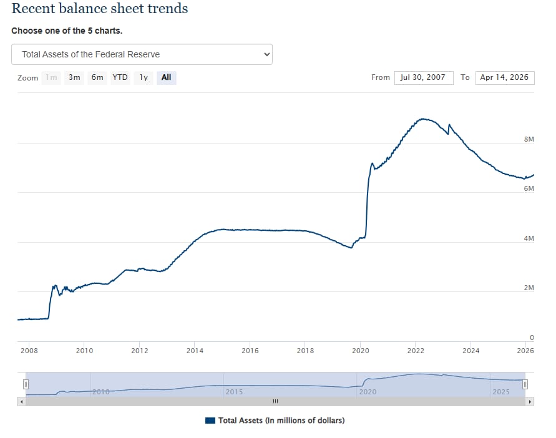Select the 3m zoom range
The image size is (556, 438).
pyautogui.click(x=74, y=77)
